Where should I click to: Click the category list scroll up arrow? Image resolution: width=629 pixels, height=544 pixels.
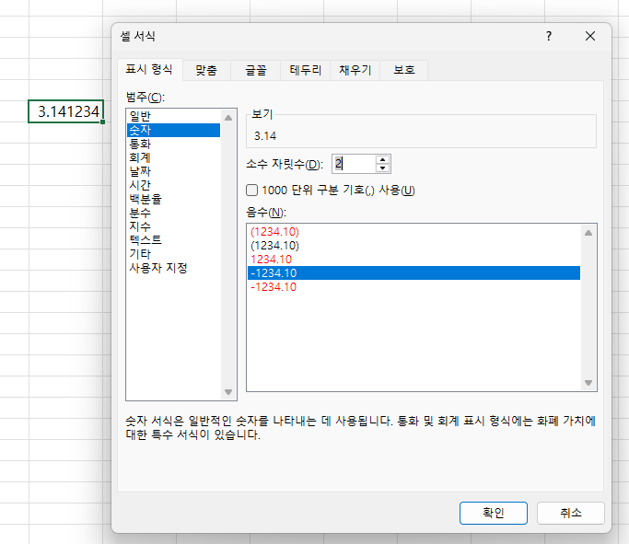click(x=228, y=118)
